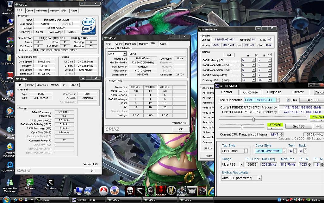Viewport: 324px width, 203px height.
Task: Click the Apply button in MemSet
Action: click(209, 156)
